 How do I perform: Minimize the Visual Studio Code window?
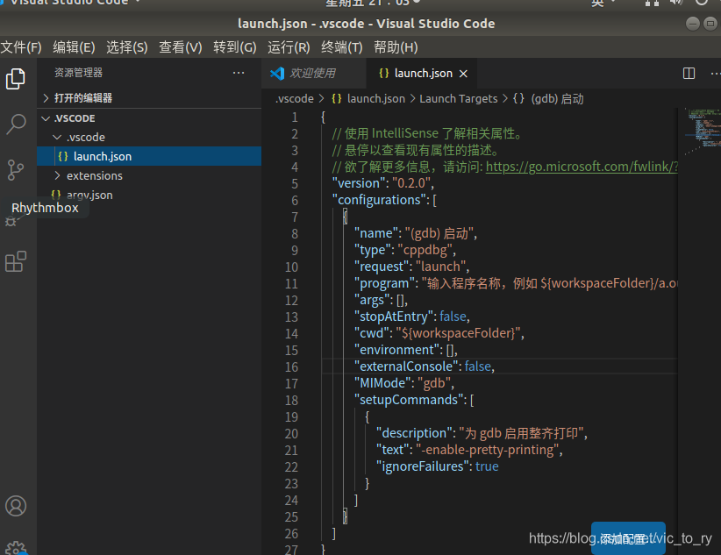tap(692, 24)
